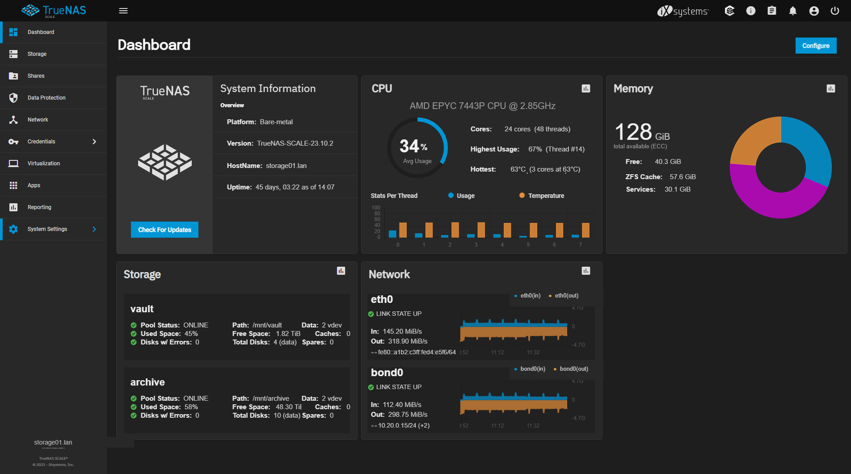Screen dimensions: 851x474
Task: Open the Storage menu item
Action: 54,54
